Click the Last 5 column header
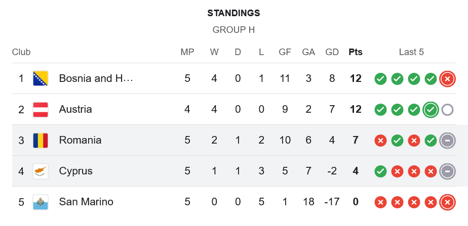 coord(411,52)
